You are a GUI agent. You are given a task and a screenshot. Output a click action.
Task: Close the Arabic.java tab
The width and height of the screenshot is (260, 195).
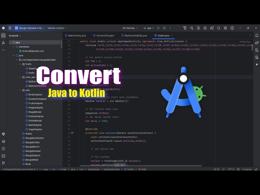[172, 35]
